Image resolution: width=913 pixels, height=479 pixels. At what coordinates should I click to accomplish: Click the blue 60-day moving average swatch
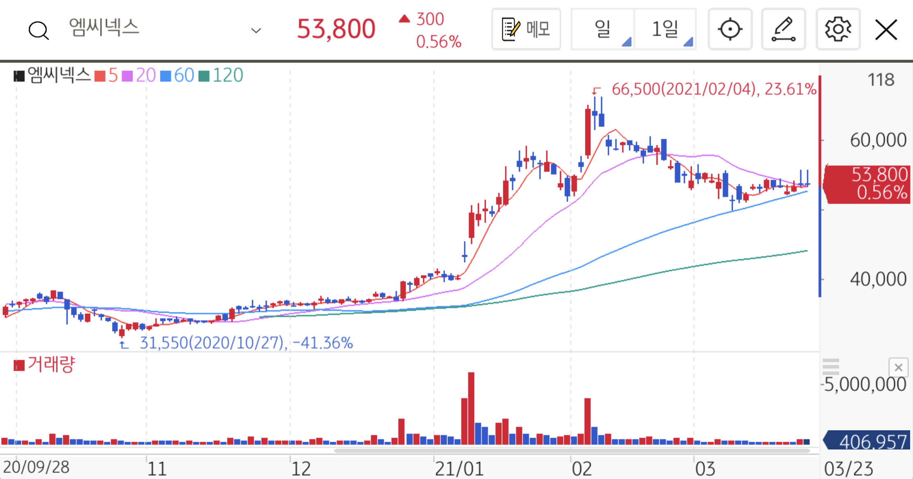click(165, 76)
